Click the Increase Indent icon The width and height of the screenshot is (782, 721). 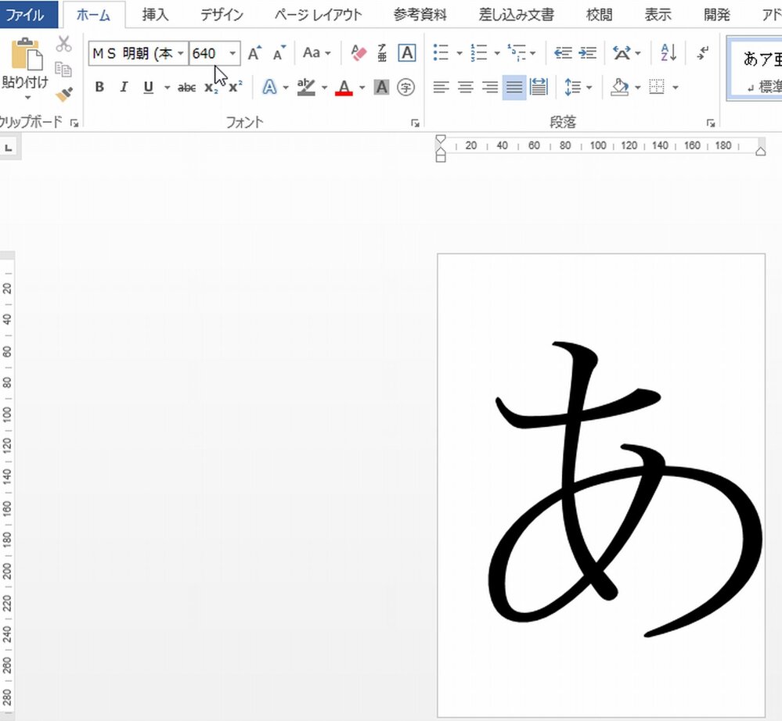coord(587,53)
